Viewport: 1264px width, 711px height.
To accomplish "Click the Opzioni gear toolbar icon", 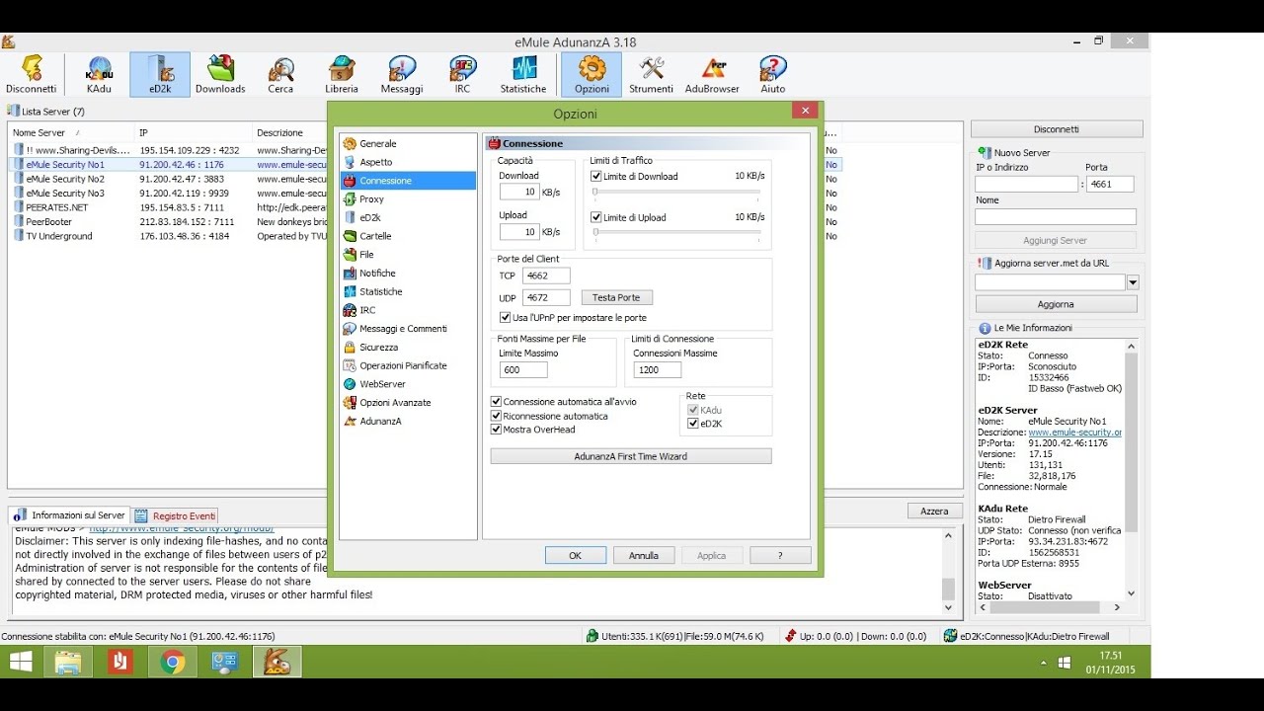I will [592, 75].
